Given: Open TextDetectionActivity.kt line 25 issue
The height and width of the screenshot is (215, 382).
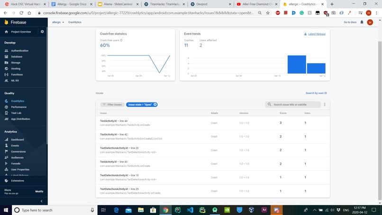Looking at the screenshot, I should tap(213, 191).
